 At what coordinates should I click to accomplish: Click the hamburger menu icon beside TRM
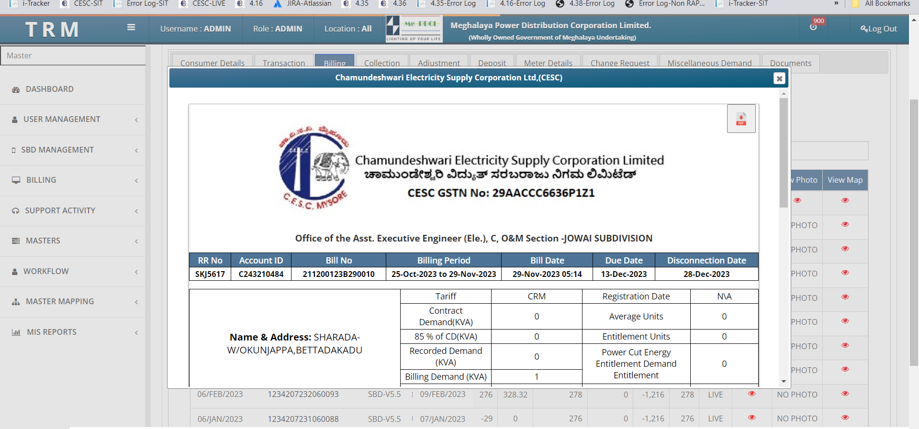click(x=131, y=27)
